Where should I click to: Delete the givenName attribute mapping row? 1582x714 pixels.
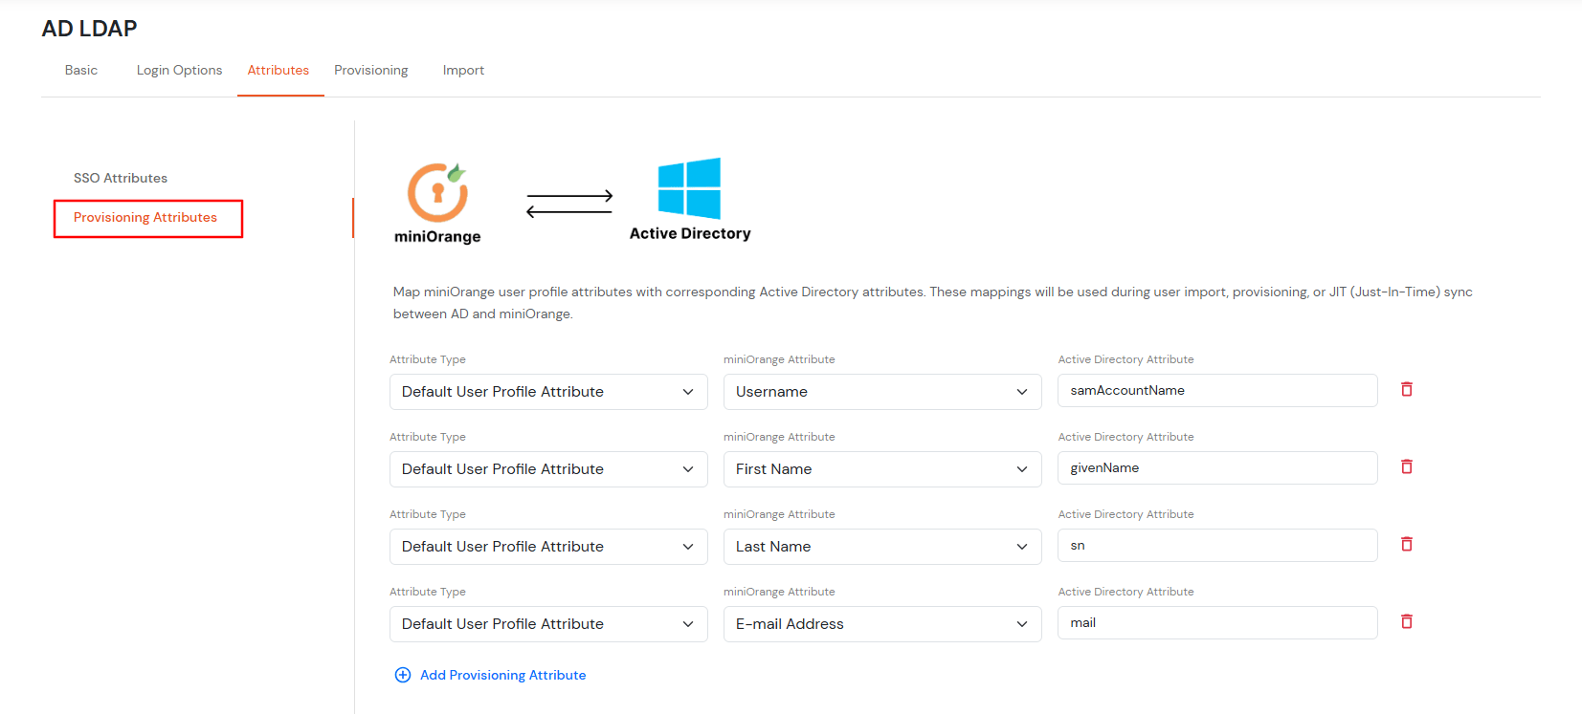[1407, 467]
